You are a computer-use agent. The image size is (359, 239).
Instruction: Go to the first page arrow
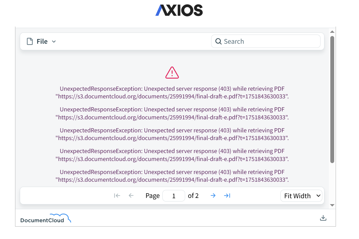click(x=117, y=196)
